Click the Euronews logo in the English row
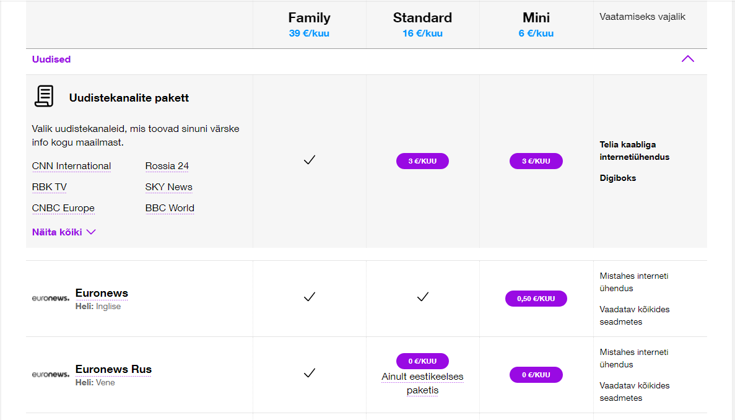The image size is (735, 420). click(x=51, y=298)
